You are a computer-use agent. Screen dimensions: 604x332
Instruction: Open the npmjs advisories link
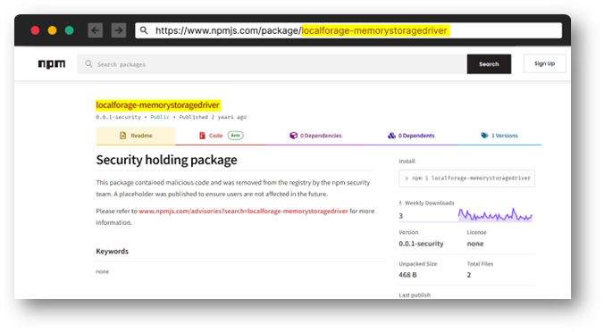pyautogui.click(x=243, y=212)
